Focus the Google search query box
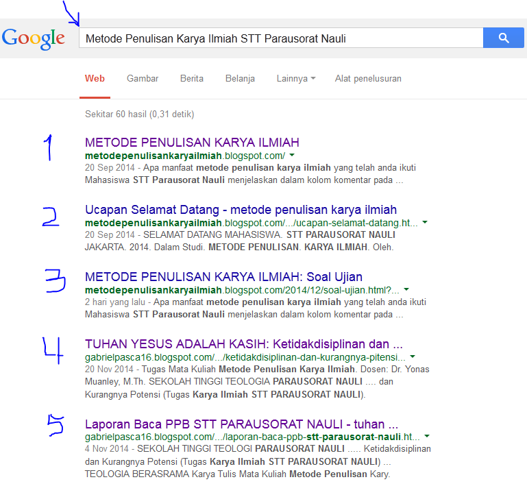Screen dimensions: 527x484 pyautogui.click(x=281, y=38)
